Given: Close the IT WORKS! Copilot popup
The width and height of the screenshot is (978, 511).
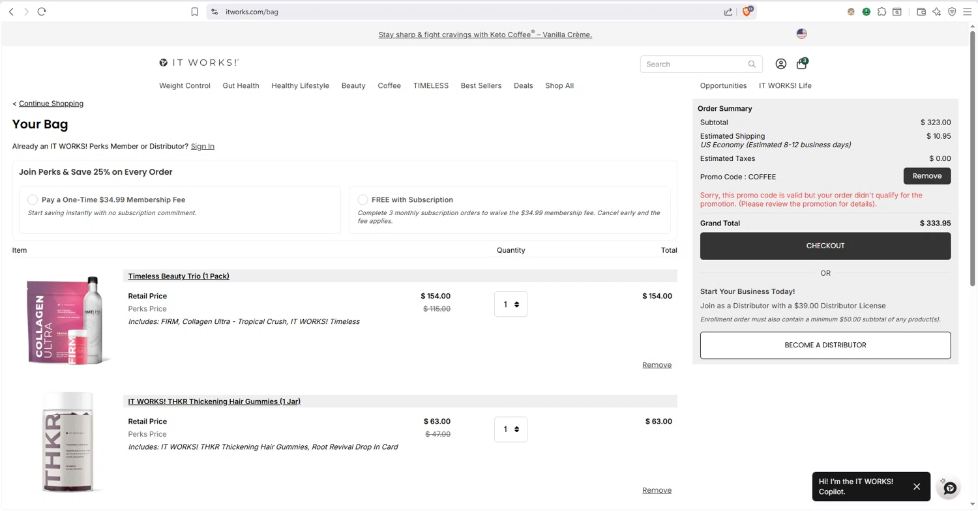Looking at the screenshot, I should pyautogui.click(x=917, y=487).
